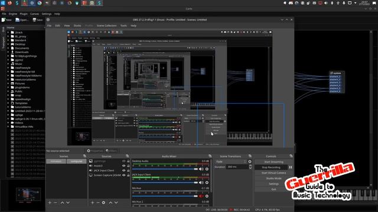Mute JACK Input Client speaker icon
Screen dimensions: 378x212
coord(201,183)
